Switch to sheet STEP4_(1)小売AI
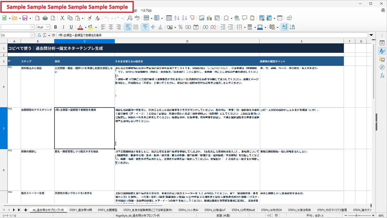The image size is (387, 218). [x=188, y=210]
